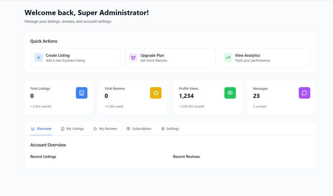Click the Messages count 23
The image size is (333, 196).
click(x=256, y=96)
